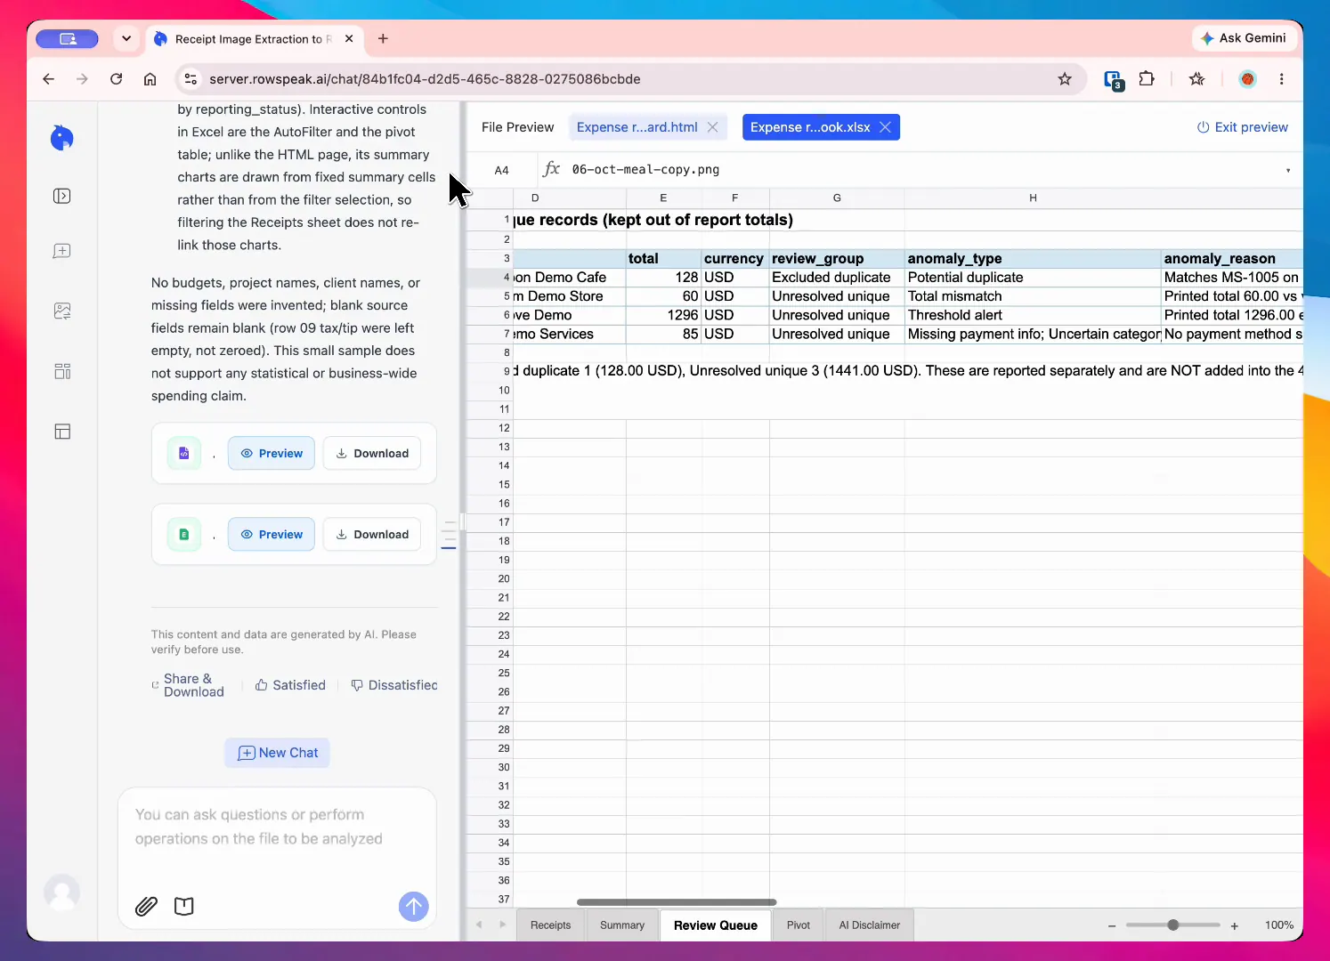Click the green spreadsheet file icon

(x=184, y=535)
